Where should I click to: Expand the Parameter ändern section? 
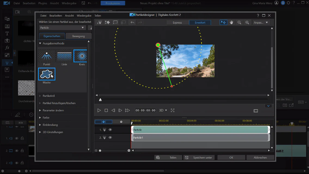click(40, 110)
